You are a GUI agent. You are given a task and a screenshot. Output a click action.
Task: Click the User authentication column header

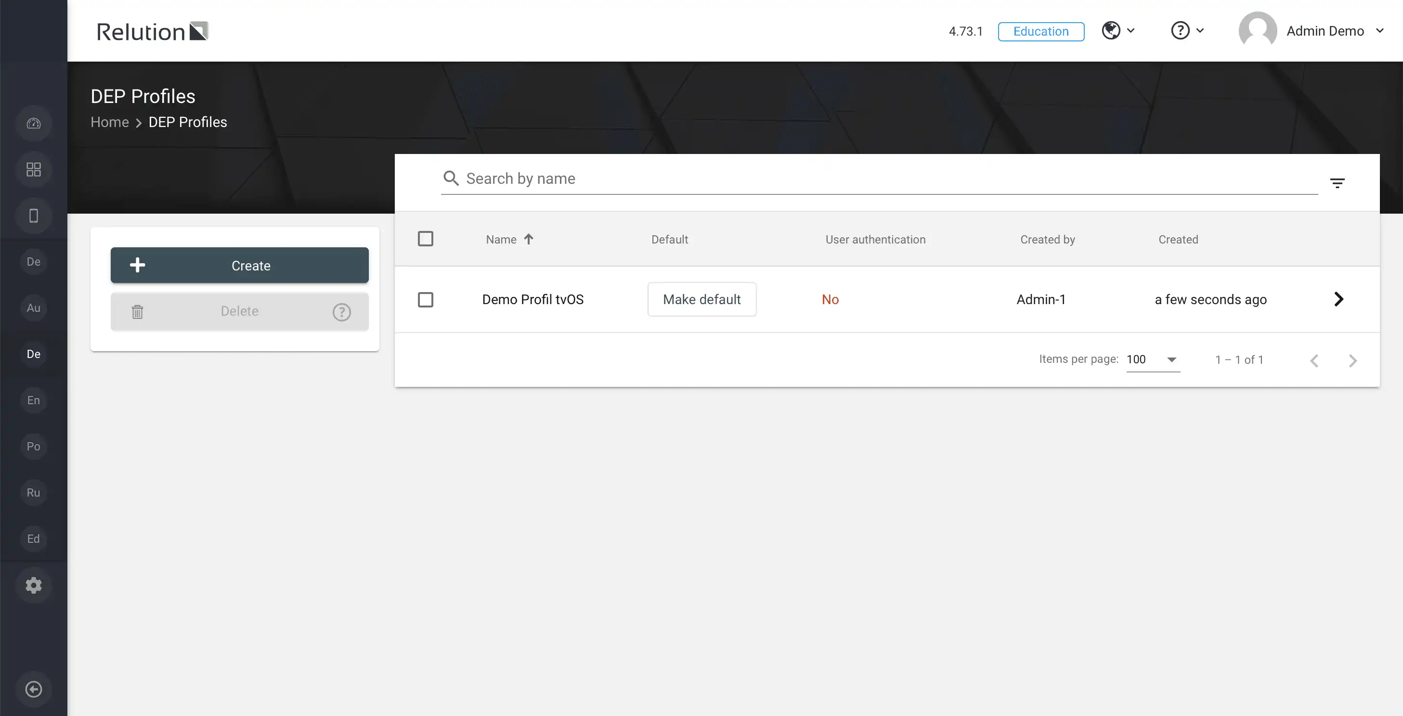pos(875,240)
